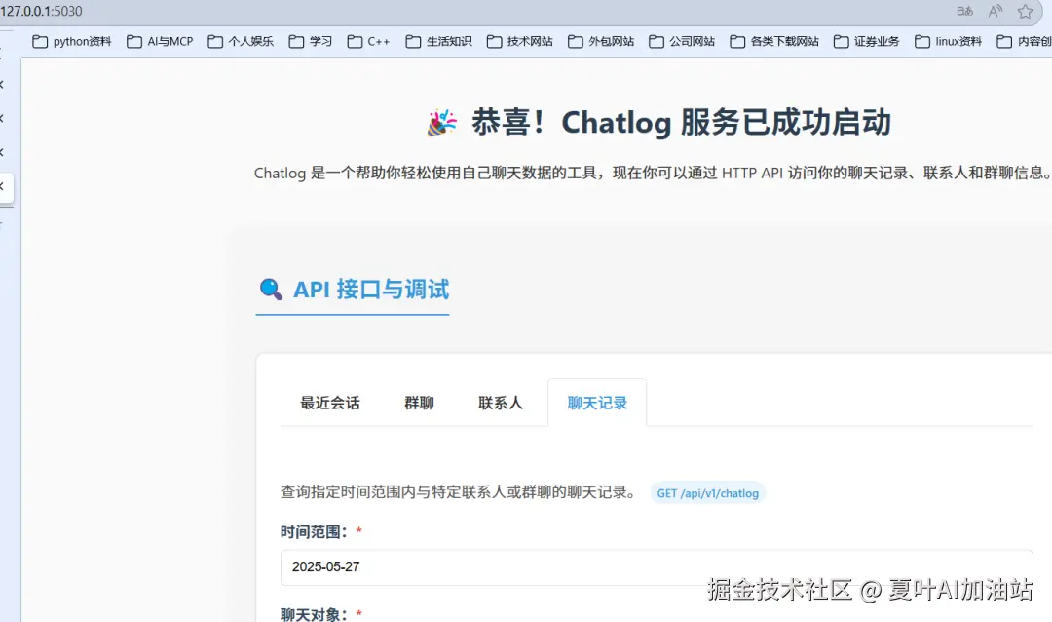Click the 恭喜！Chatlog 服务已成功启动 heading
This screenshot has height=622, width=1052.
(681, 123)
